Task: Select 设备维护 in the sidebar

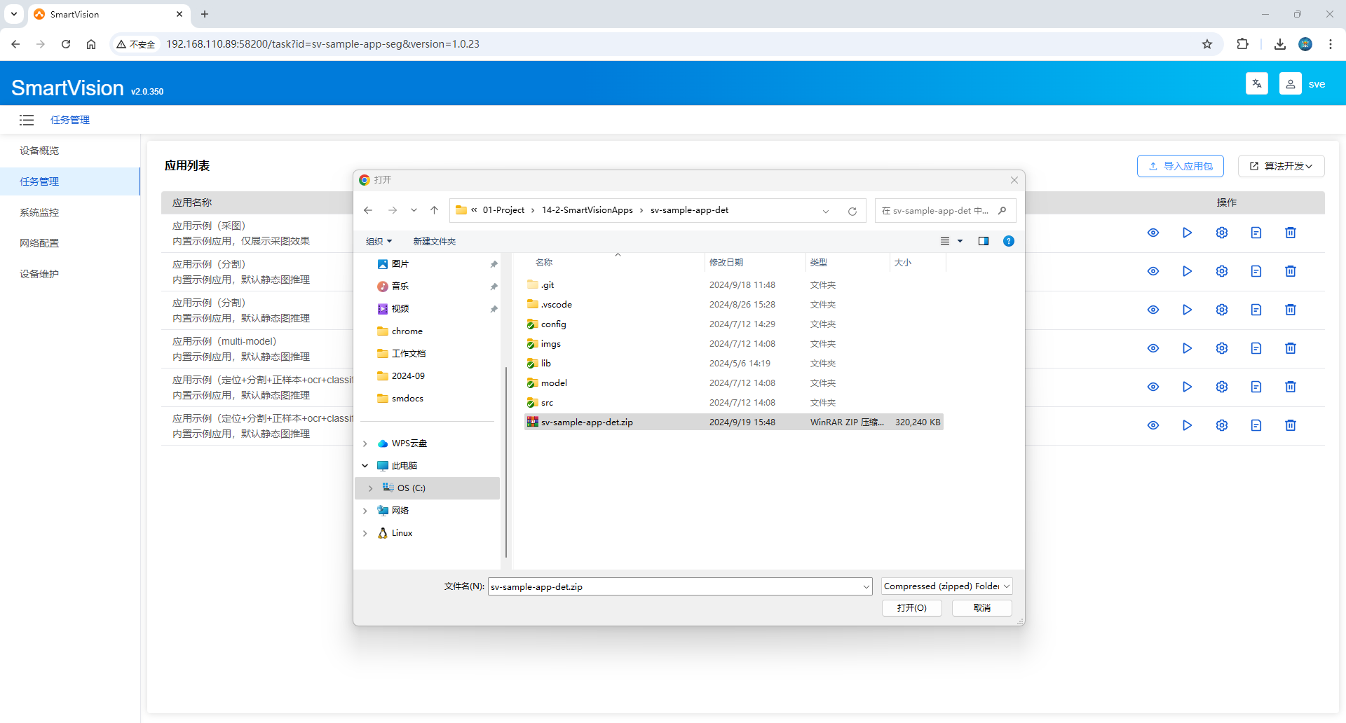Action: point(70,274)
